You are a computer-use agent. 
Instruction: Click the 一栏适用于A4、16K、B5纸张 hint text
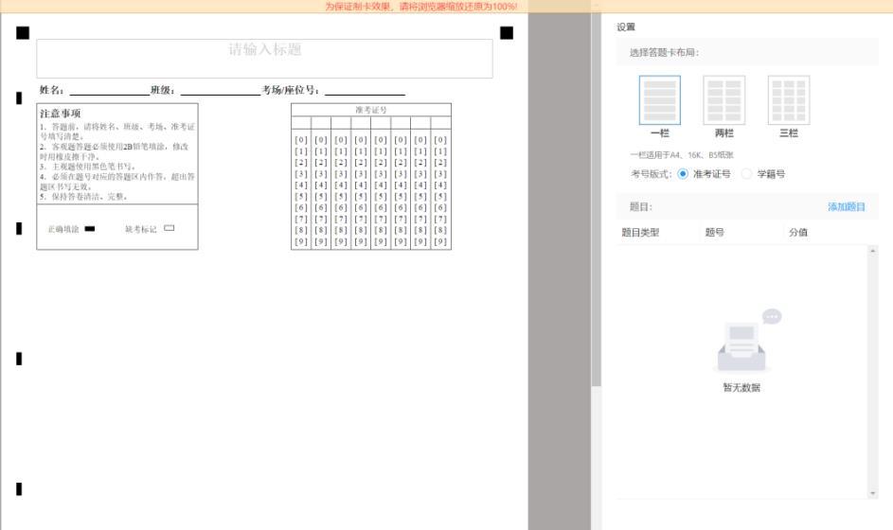pos(682,155)
